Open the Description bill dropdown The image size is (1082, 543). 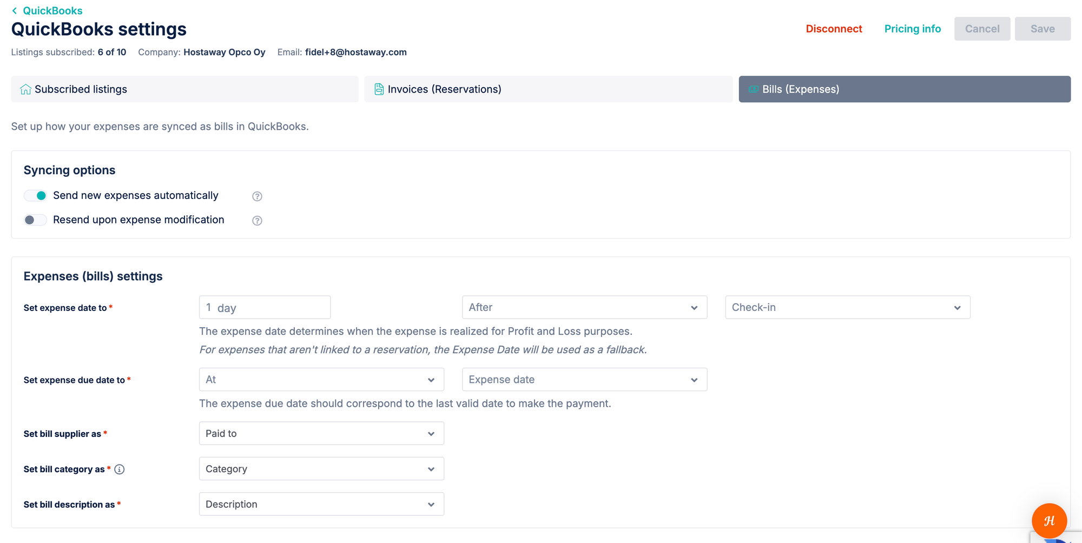point(321,504)
